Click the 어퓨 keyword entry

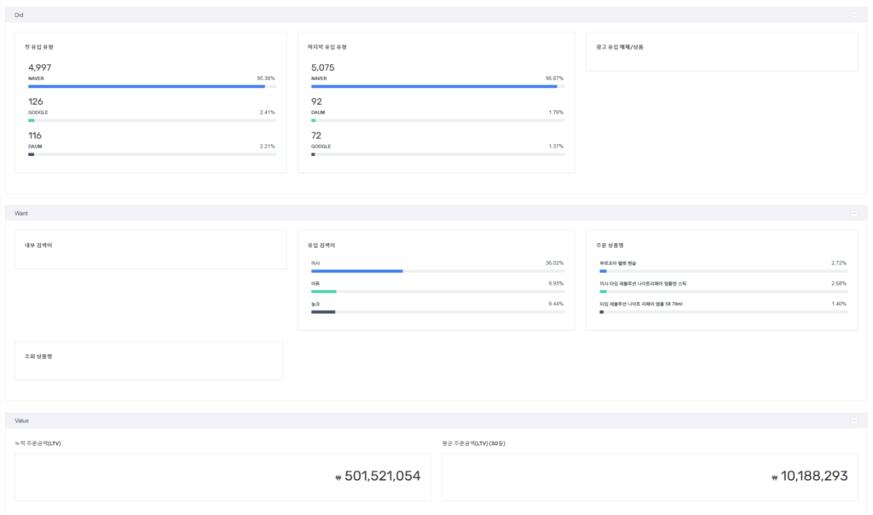coord(316,283)
